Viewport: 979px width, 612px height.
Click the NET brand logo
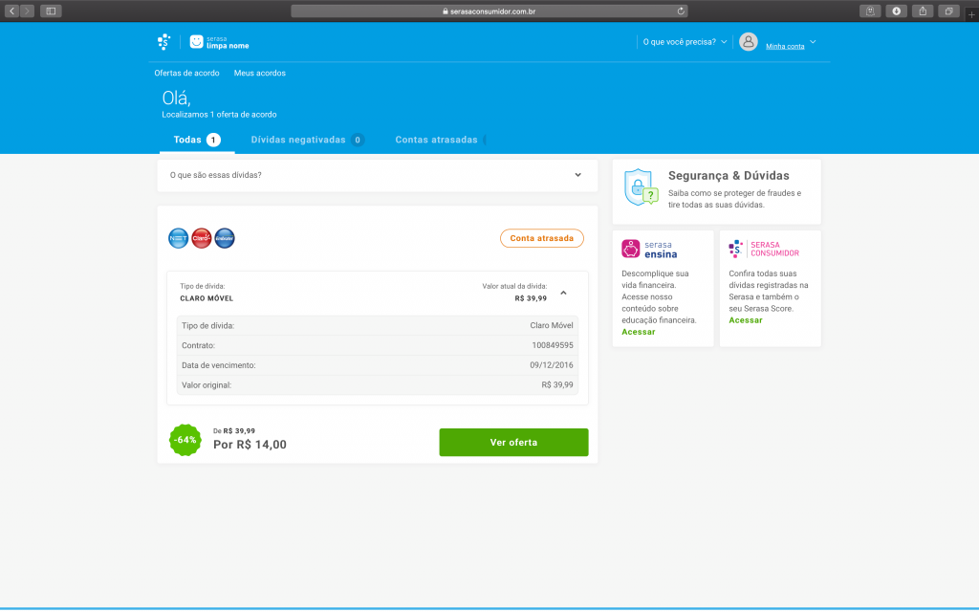click(179, 238)
